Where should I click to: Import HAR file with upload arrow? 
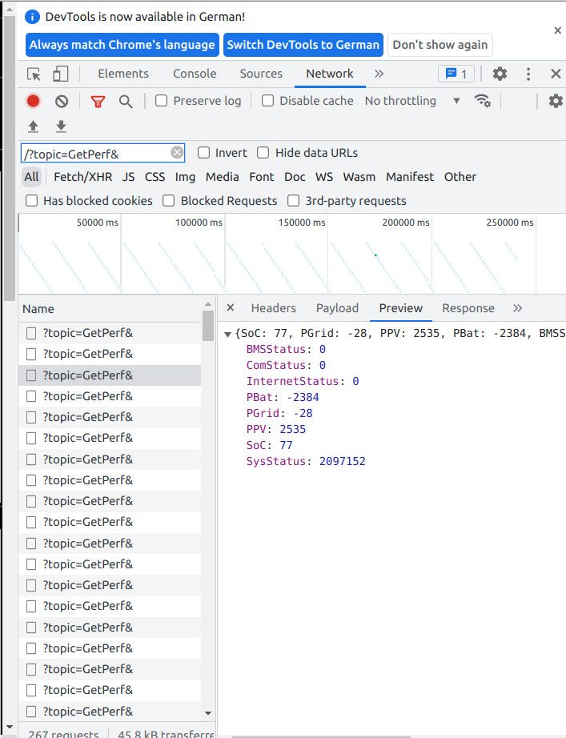tap(33, 126)
